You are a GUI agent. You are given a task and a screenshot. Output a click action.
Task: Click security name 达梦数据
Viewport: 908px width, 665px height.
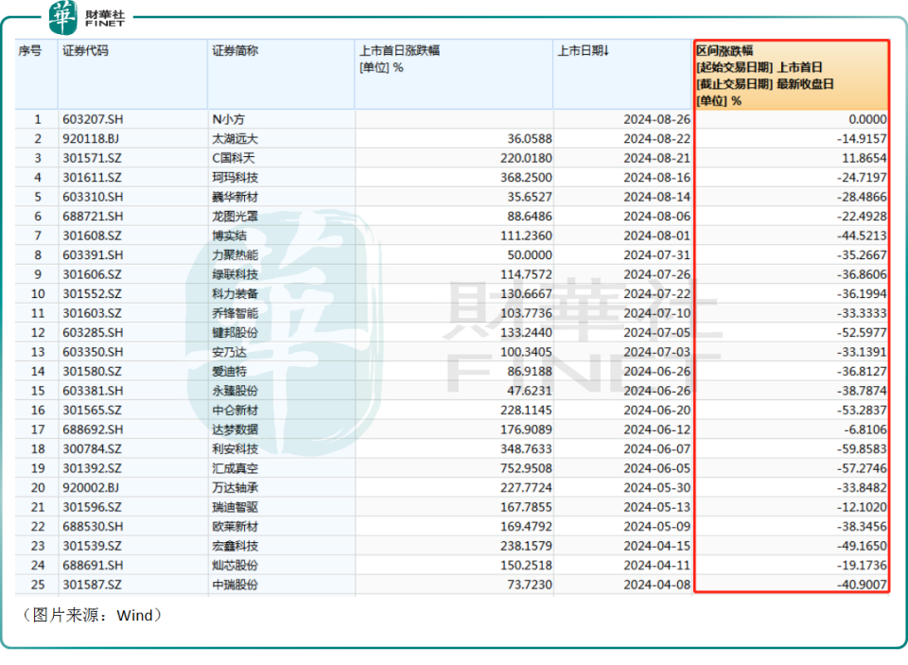[x=236, y=429]
